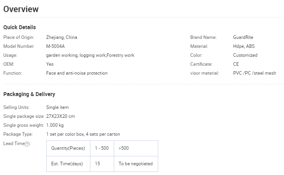
Task: Click the >500 quantity table cell
Action: point(124,148)
